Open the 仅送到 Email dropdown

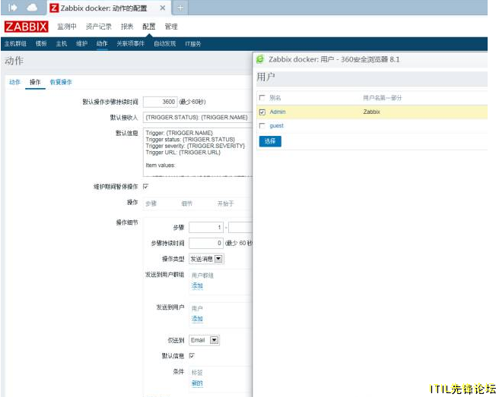pyautogui.click(x=204, y=340)
